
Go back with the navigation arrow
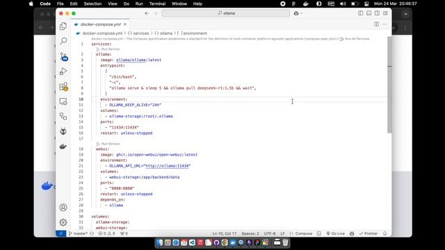tap(147, 13)
